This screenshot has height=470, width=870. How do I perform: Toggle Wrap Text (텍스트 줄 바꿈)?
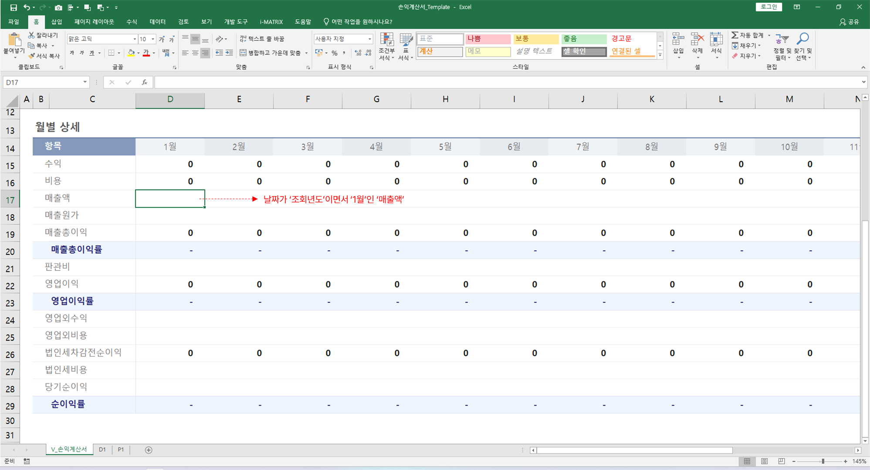click(262, 39)
